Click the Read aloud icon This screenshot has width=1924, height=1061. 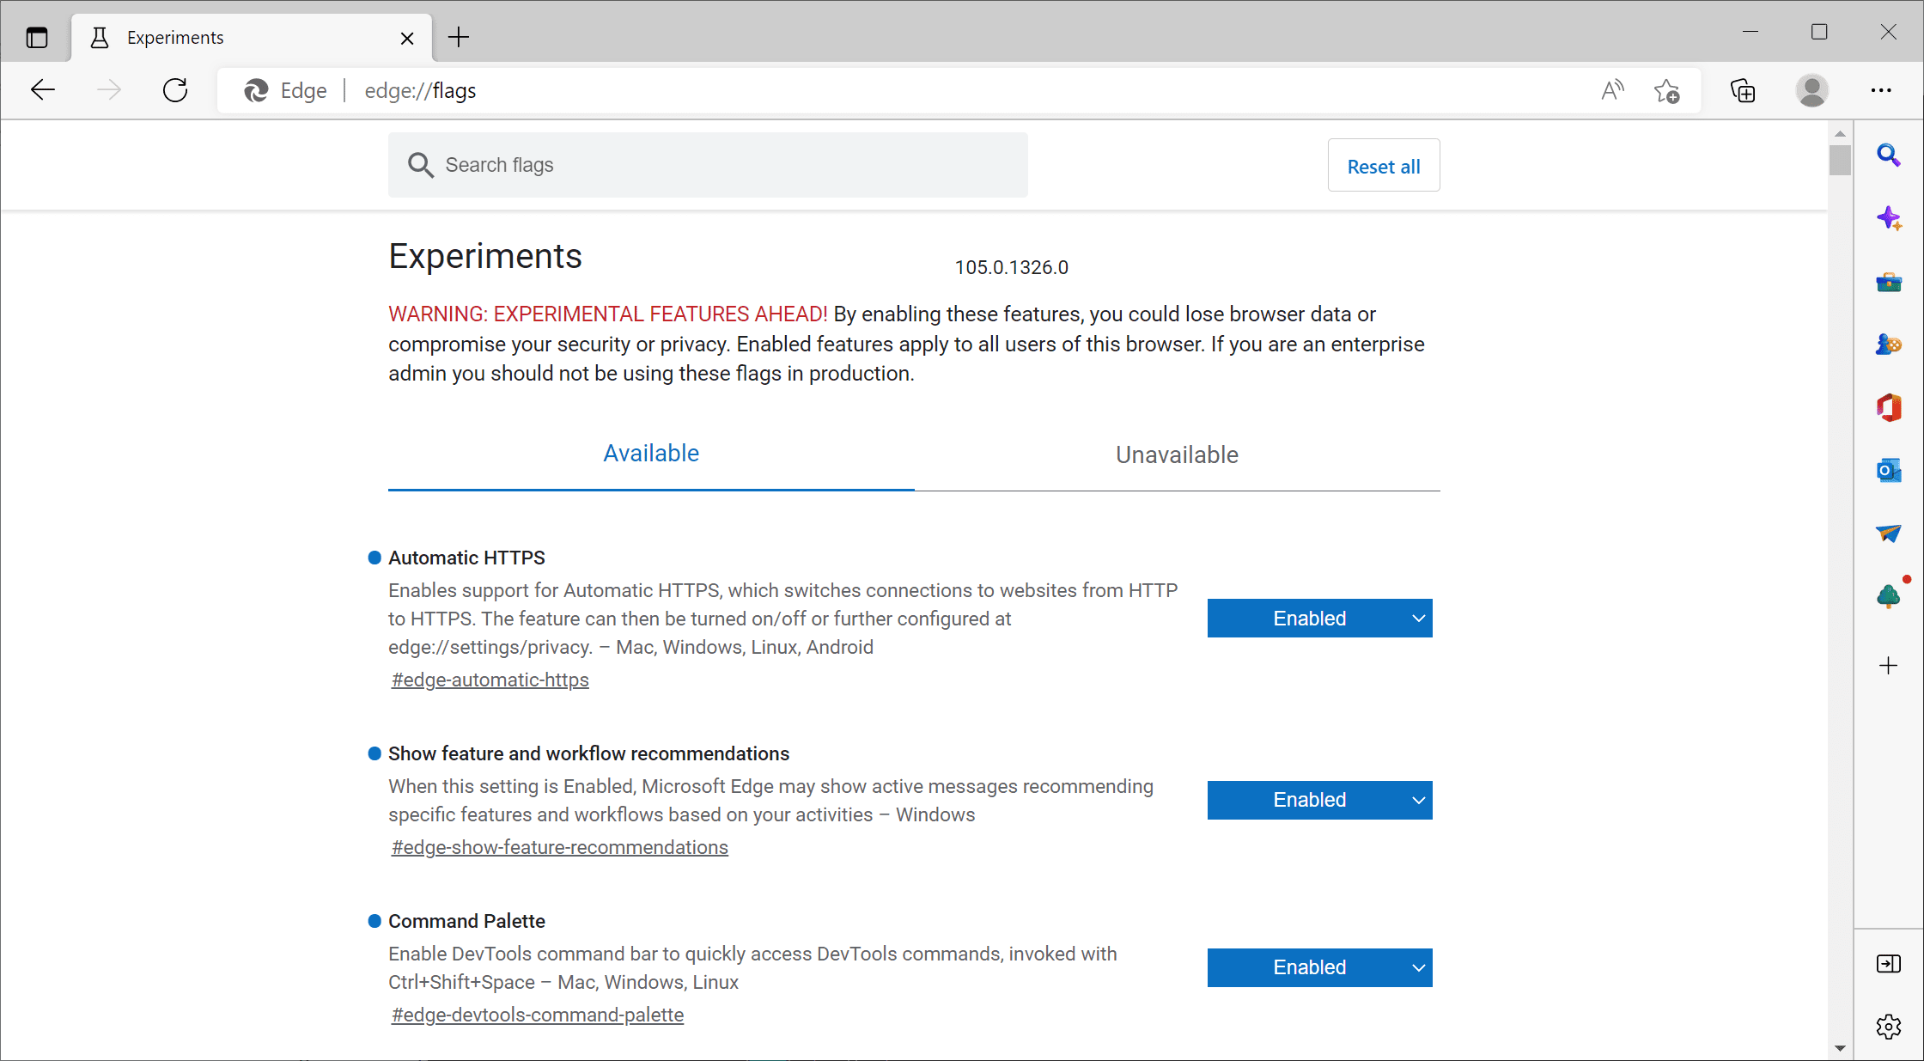1612,90
